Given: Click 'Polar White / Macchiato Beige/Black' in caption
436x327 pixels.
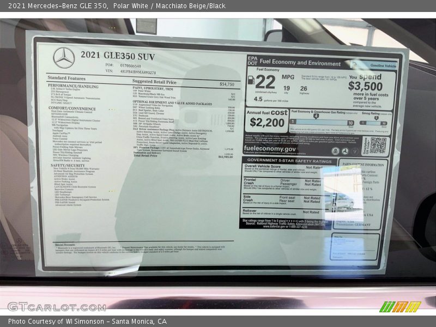Looking at the screenshot, I should tap(169, 6).
